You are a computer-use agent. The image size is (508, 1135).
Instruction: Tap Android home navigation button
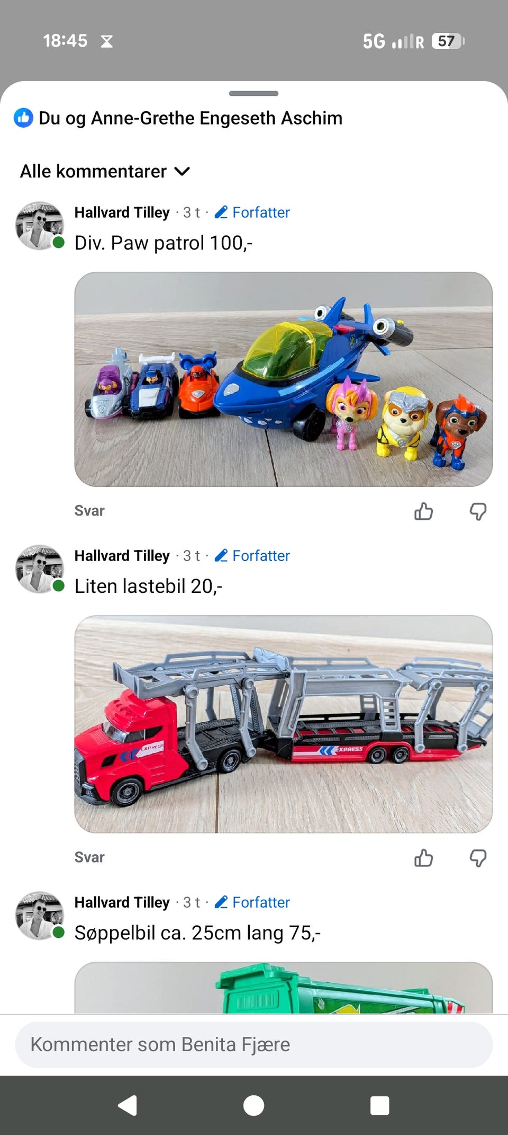(x=253, y=1105)
